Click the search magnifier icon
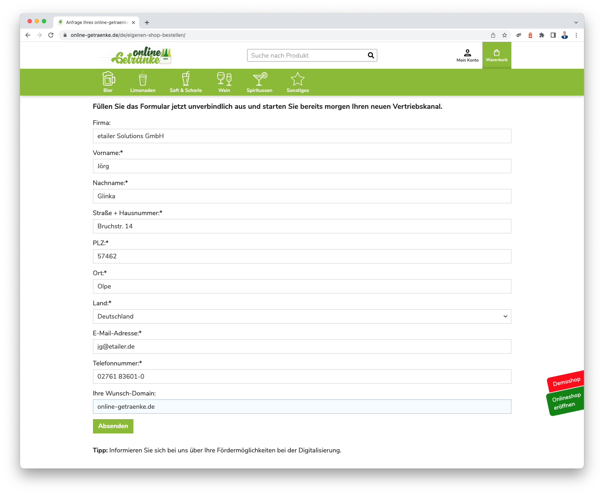Viewport: 604px width, 495px height. (x=371, y=55)
